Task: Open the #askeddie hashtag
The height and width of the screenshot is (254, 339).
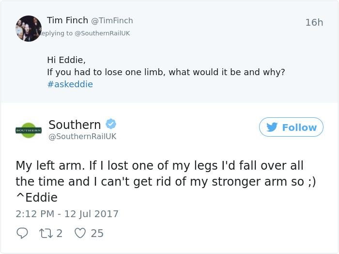Action: (x=70, y=84)
